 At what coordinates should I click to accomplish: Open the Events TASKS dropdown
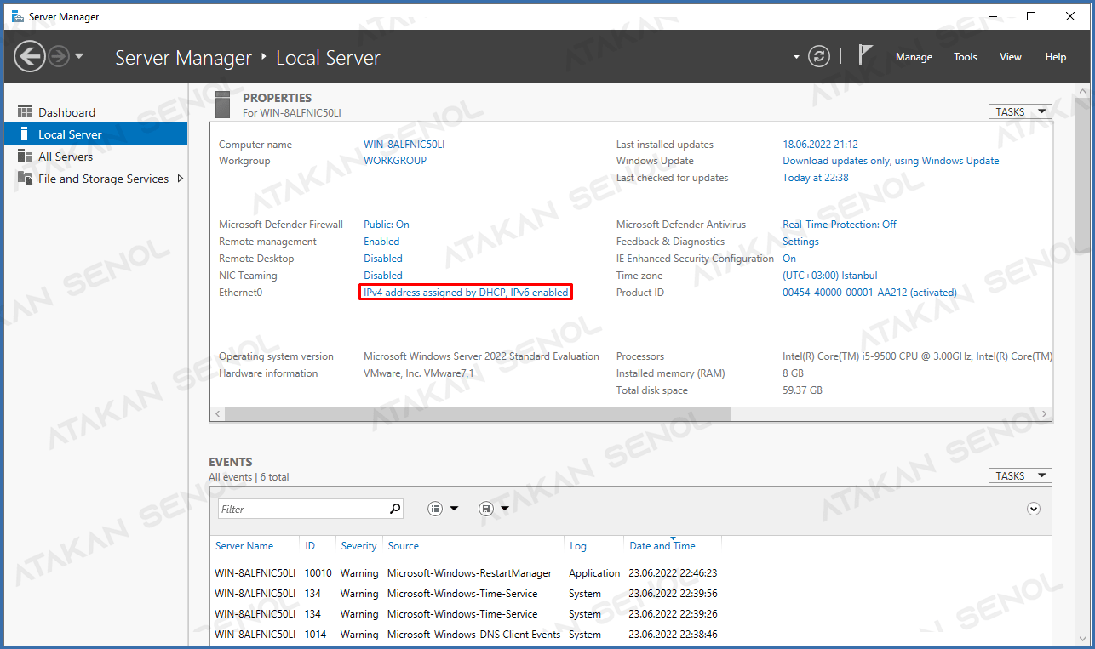(x=1020, y=475)
